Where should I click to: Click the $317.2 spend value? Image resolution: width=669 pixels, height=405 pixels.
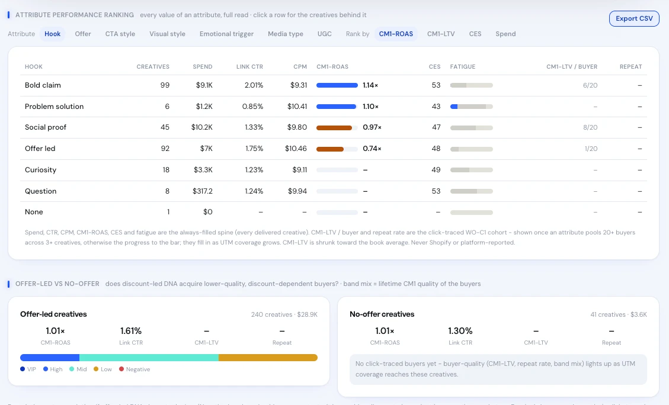point(202,191)
